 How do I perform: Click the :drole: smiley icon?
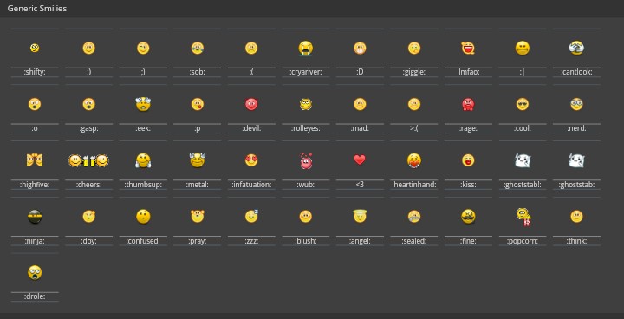point(35,273)
